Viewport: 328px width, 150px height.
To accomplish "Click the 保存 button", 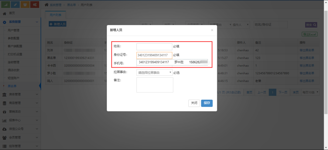I will point(207,103).
